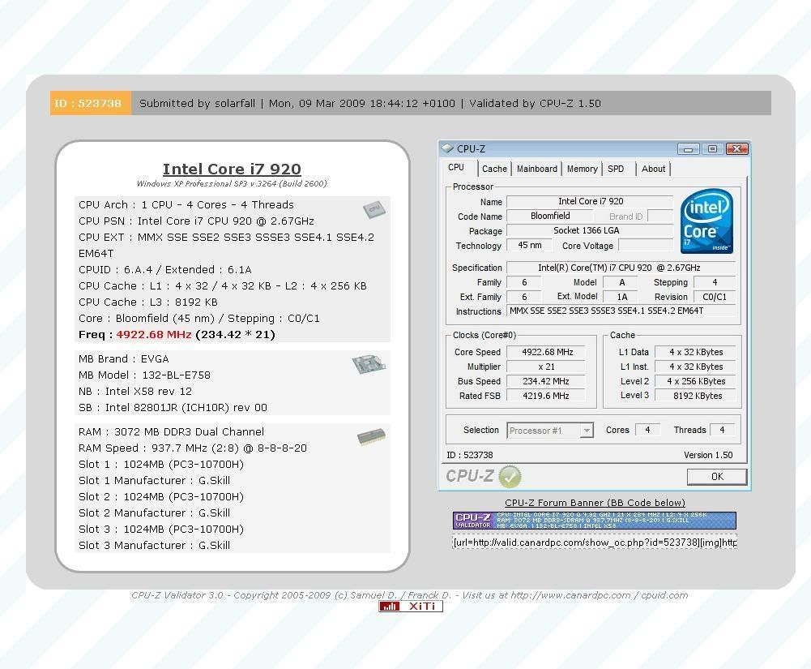811x669 pixels.
Task: Click the Rated FSB value 4219.6 MHz
Action: pos(546,396)
